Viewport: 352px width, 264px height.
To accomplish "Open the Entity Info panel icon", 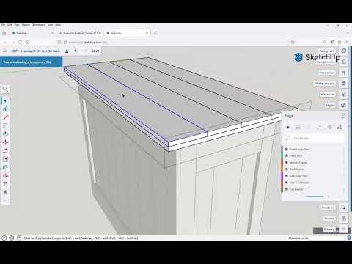I will click(x=344, y=51).
